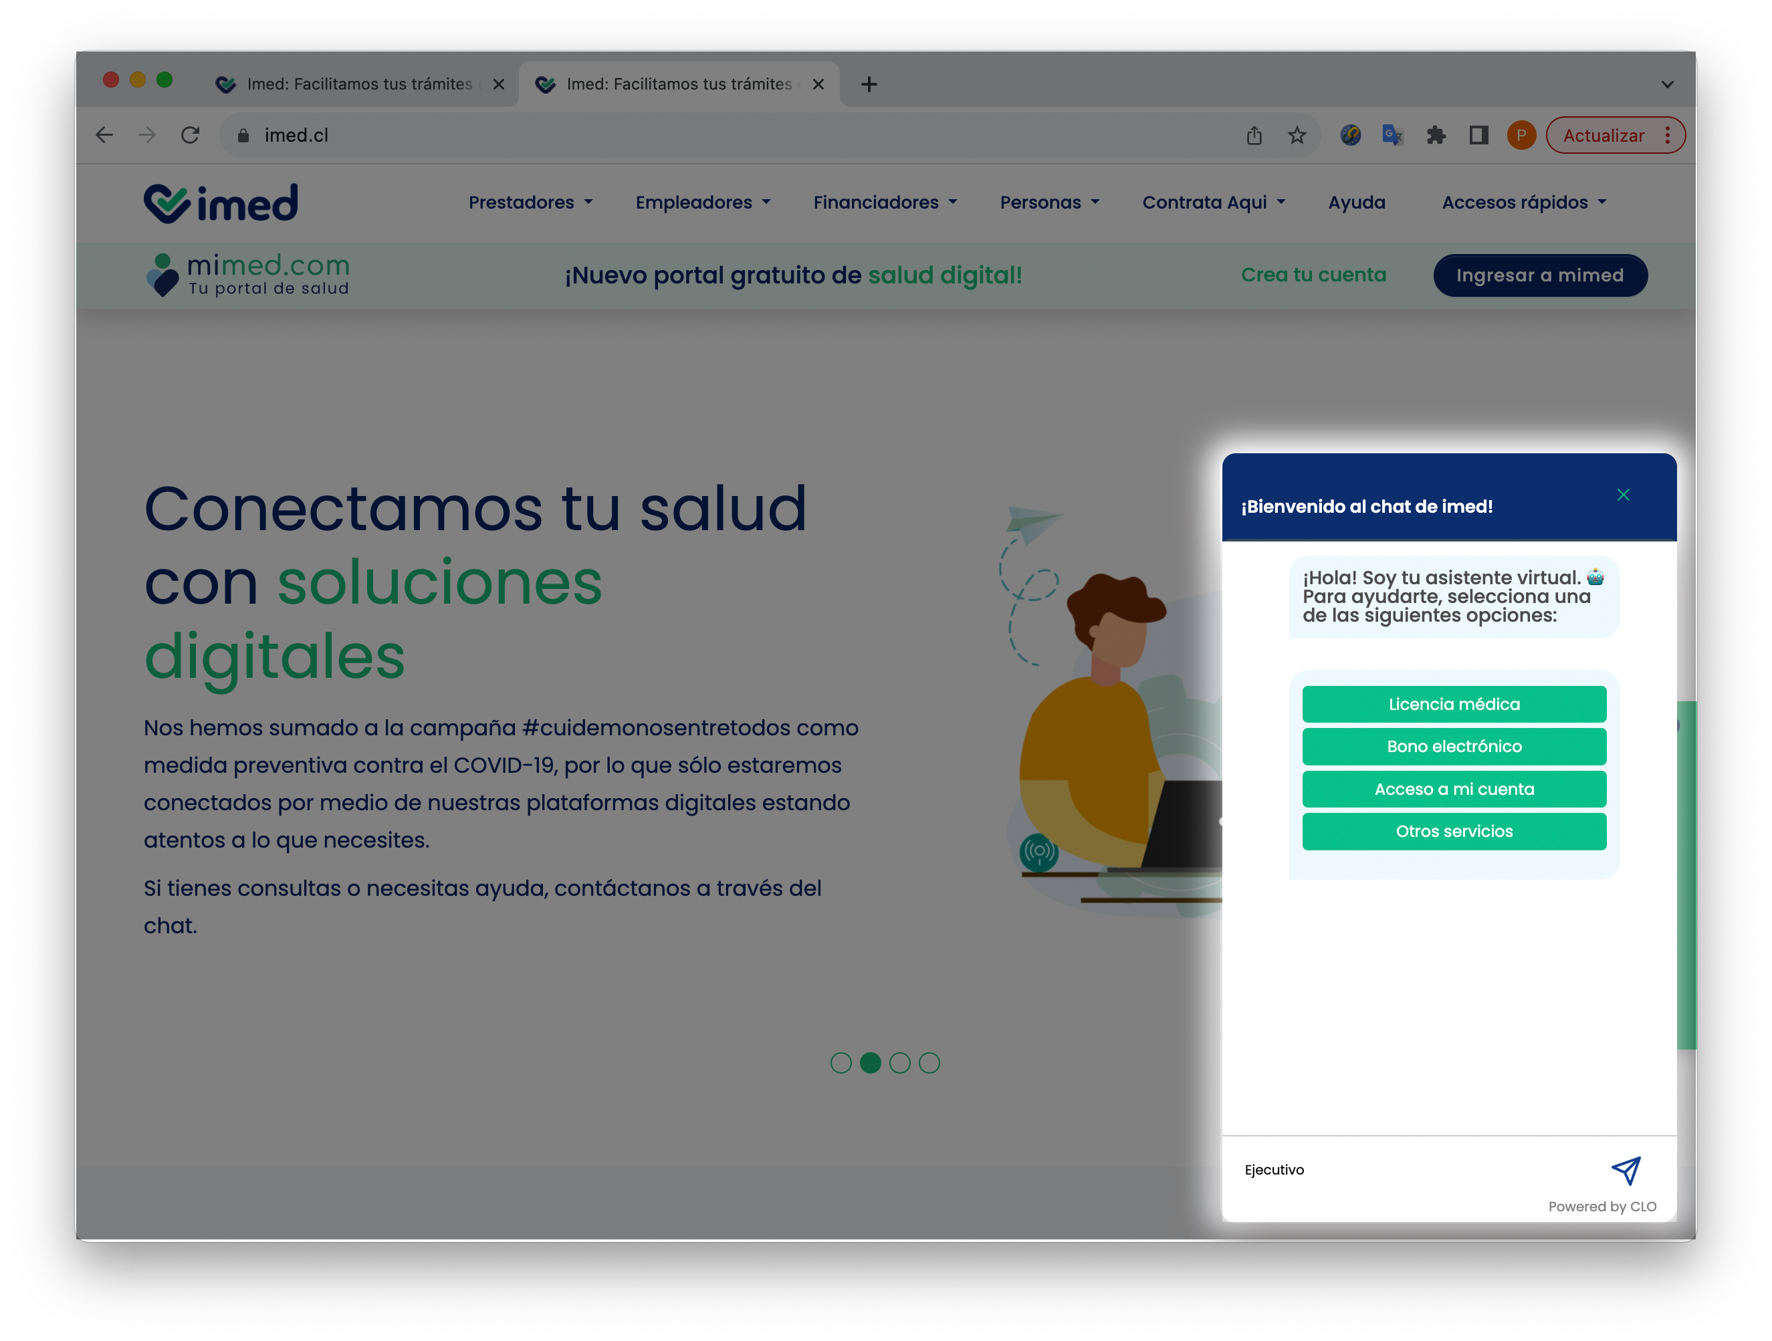Close the active second Imed tab
1772x1341 pixels.
(x=818, y=84)
